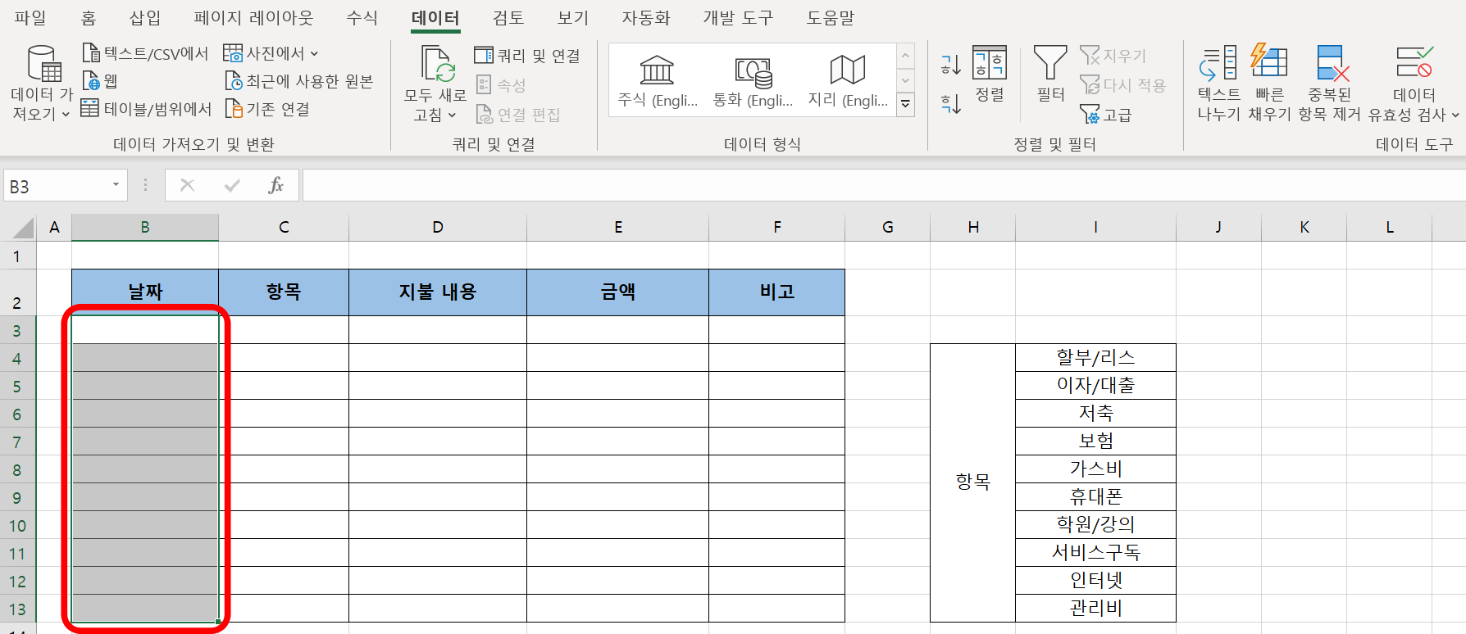Click the 비고 header cell
Image resolution: width=1466 pixels, height=634 pixels.
pos(776,292)
